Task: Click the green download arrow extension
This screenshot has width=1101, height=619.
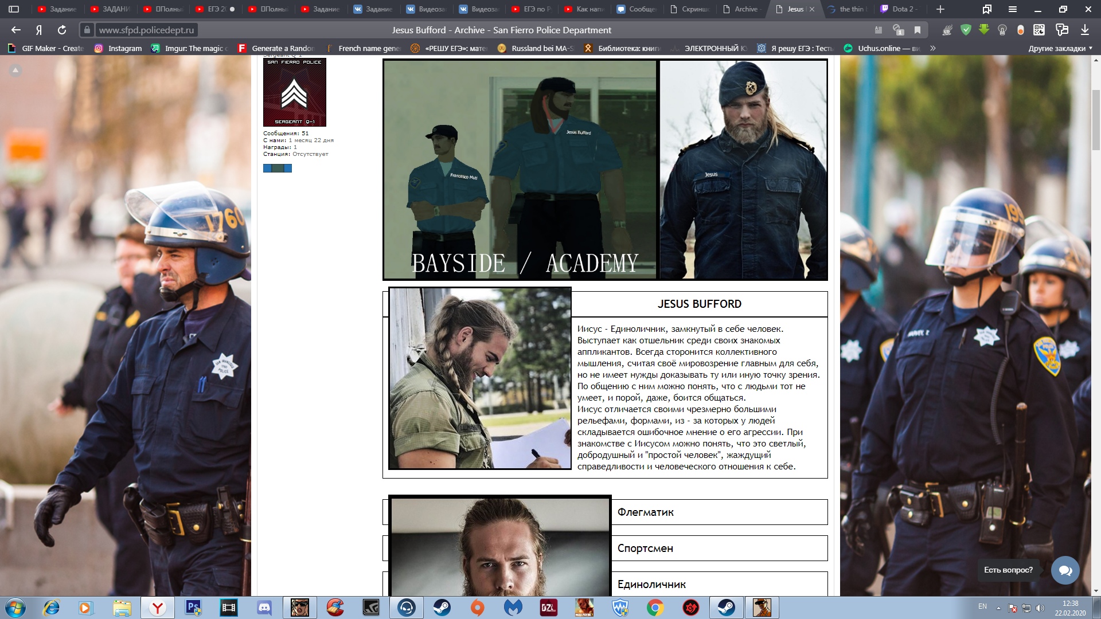Action: point(984,30)
